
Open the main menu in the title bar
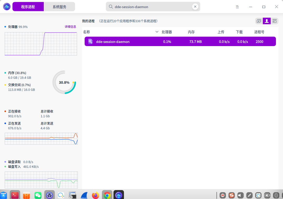pos(237,7)
